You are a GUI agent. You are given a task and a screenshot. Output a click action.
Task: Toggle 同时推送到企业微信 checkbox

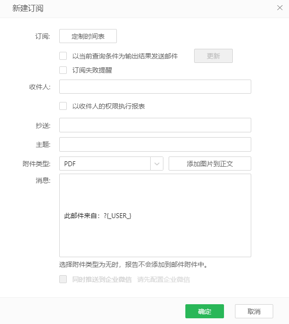(63, 279)
